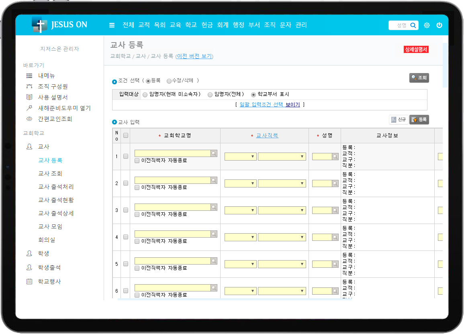Open the 헌금 top menu
Image resolution: width=464 pixels, height=334 pixels.
click(x=207, y=25)
